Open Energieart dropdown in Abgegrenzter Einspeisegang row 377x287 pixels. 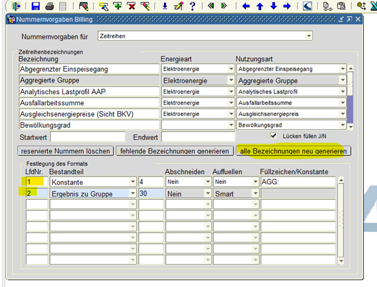[231, 69]
